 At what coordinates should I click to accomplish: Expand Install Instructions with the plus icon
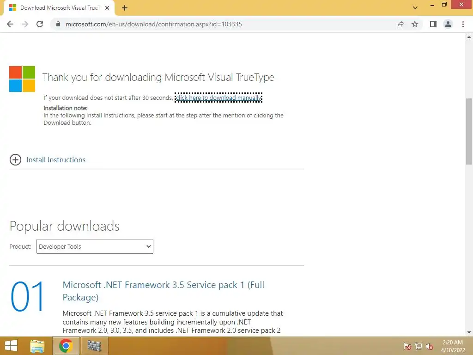pos(15,159)
